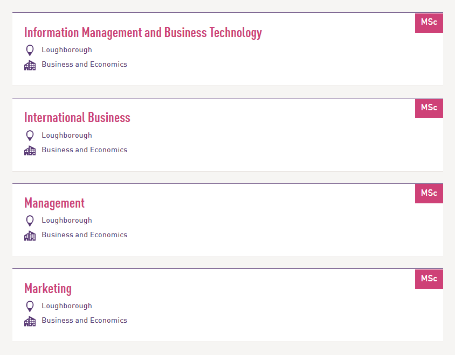This screenshot has width=455, height=355.
Task: Click the building icon under International Business
Action: (30, 151)
